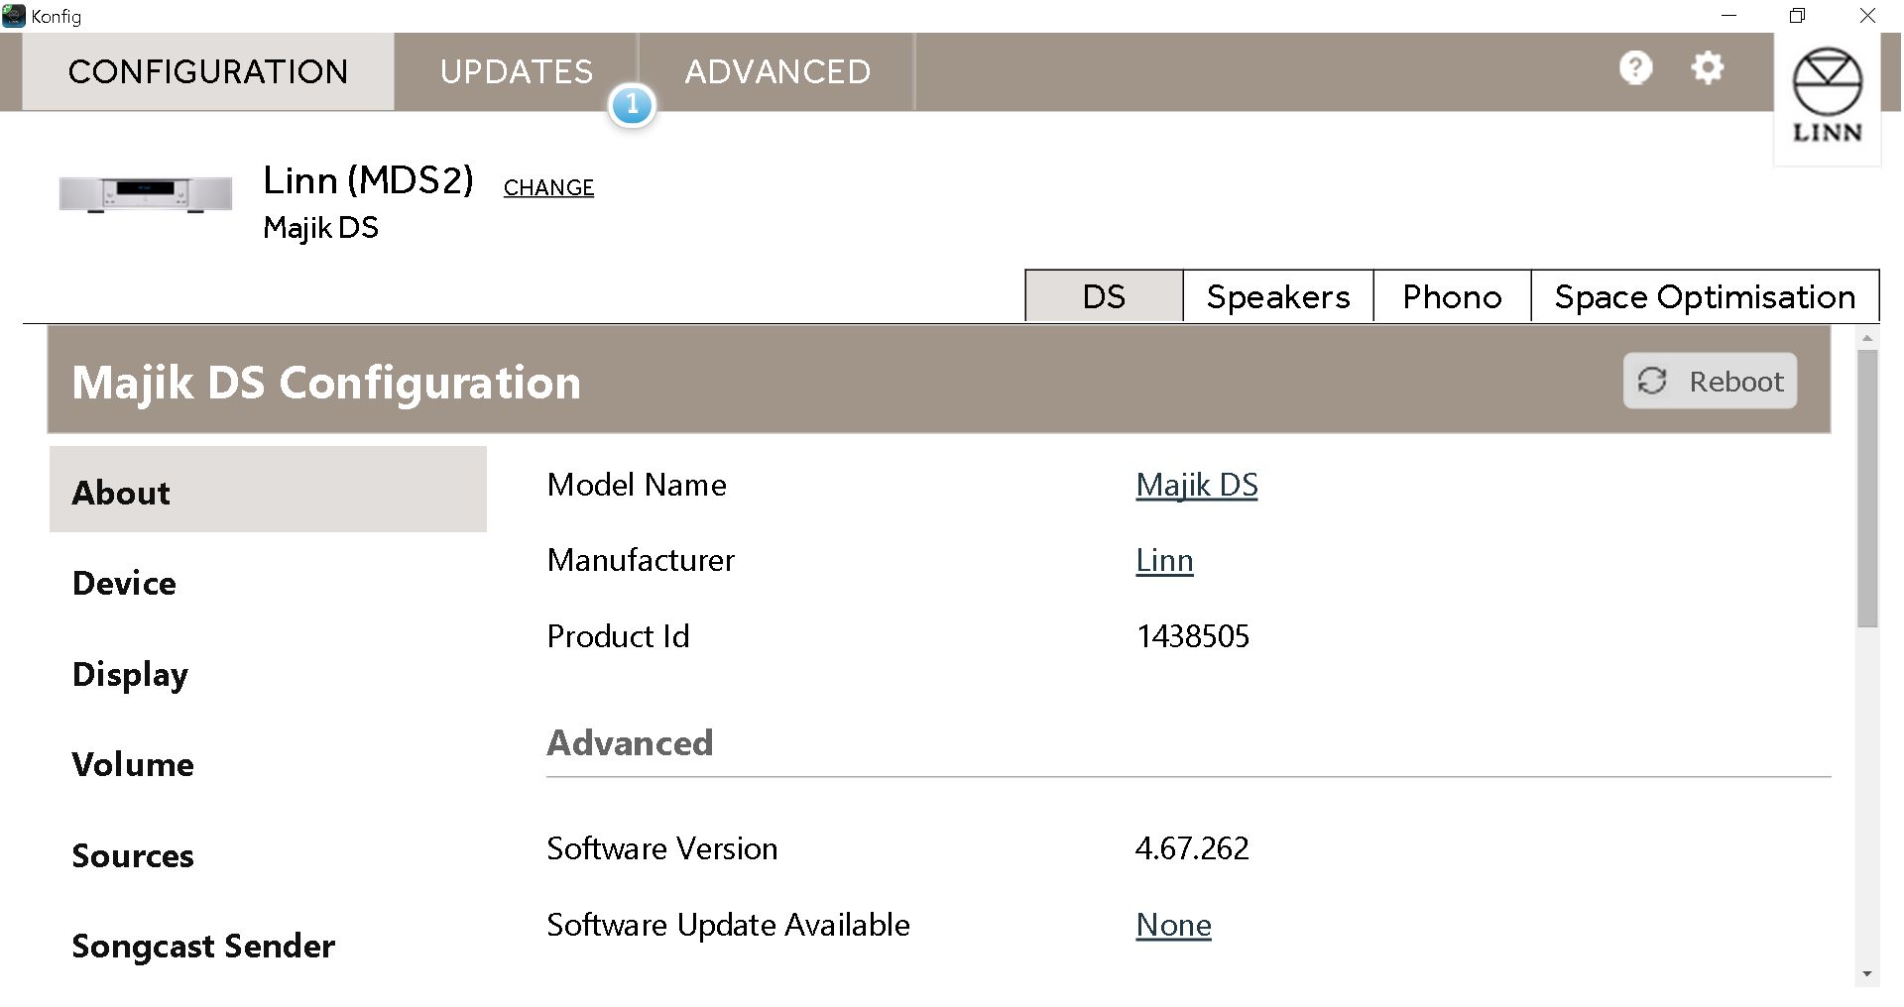Switch to the Speakers tab
The width and height of the screenshot is (1904, 1007).
(1277, 296)
